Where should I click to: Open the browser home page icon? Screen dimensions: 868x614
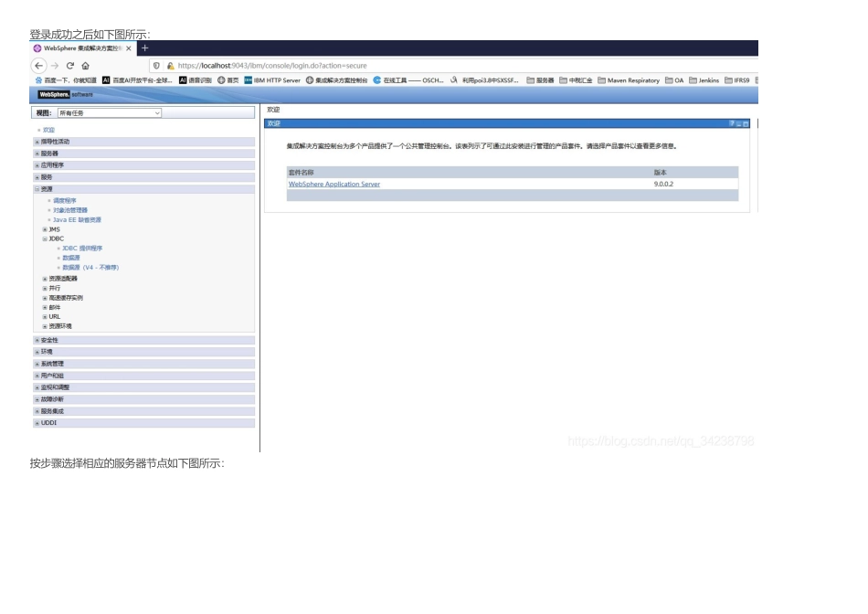[85, 66]
